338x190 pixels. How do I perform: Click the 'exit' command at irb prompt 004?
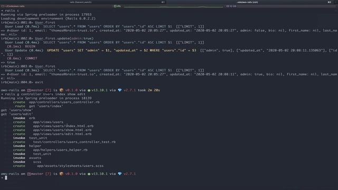(39, 82)
